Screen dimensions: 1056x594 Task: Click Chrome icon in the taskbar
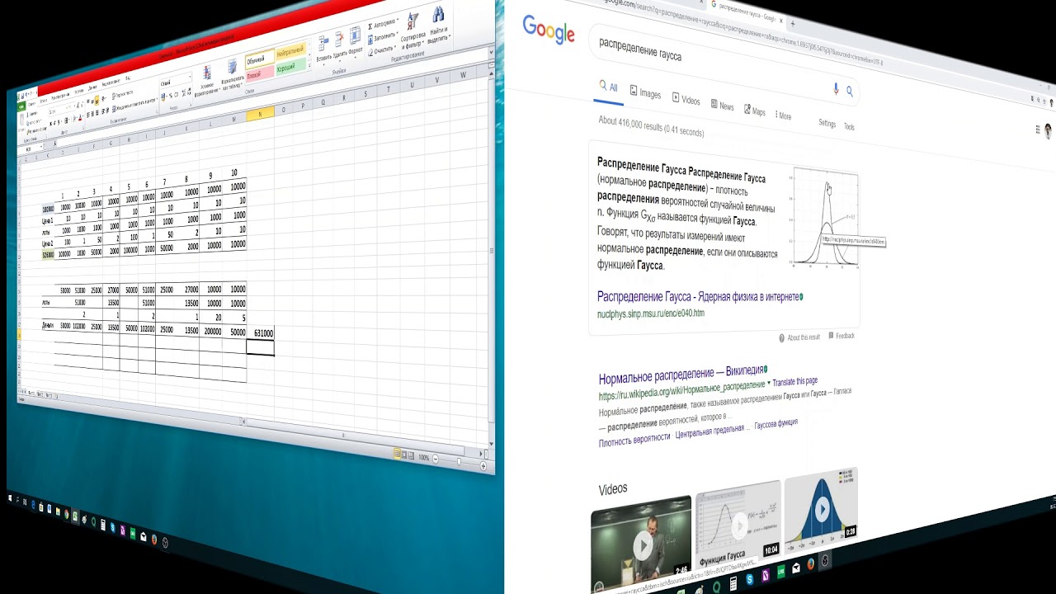click(x=66, y=514)
